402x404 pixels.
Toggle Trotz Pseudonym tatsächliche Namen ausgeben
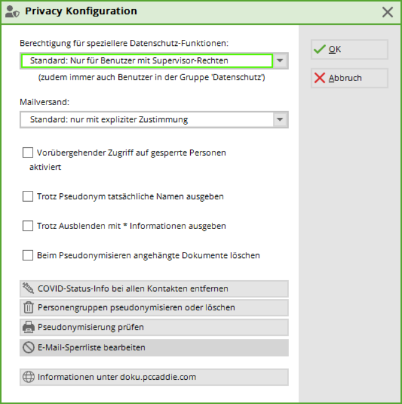28,196
